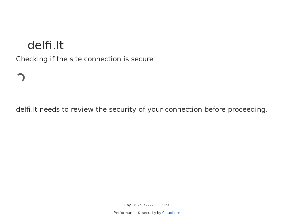Click the word 'Checking' in the subtitle
Screen dimensions: 294x220
[32, 59]
